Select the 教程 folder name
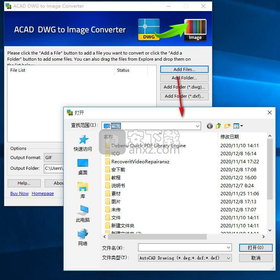The height and width of the screenshot is (280, 280). pos(116,177)
